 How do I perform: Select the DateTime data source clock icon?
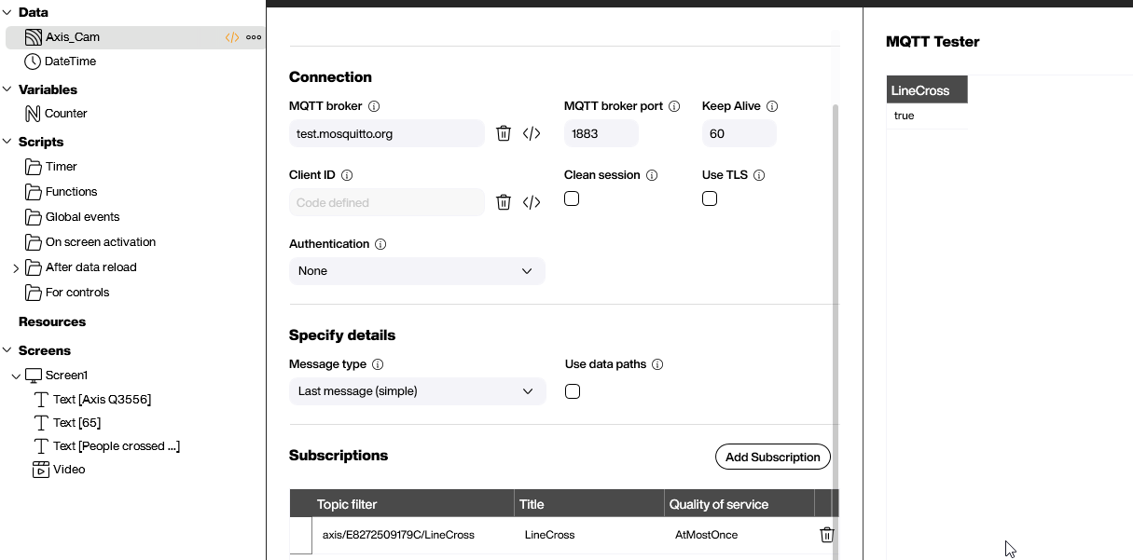(x=31, y=61)
